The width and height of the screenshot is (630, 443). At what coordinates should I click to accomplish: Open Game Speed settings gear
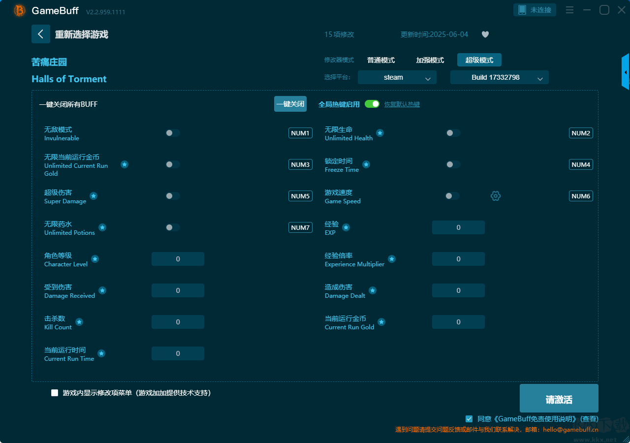pyautogui.click(x=496, y=196)
